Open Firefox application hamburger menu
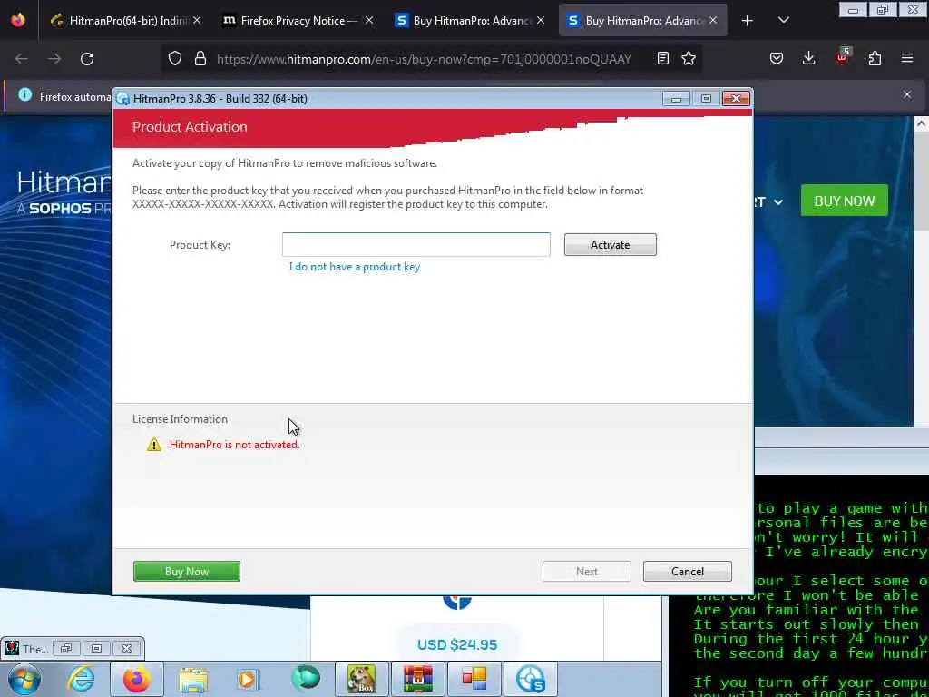This screenshot has width=929, height=697. click(x=907, y=58)
